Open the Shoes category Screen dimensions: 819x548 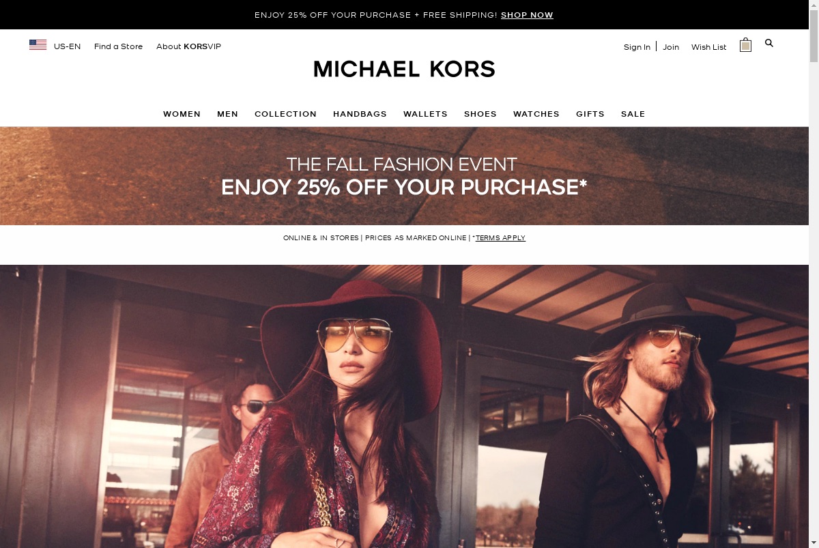coord(480,114)
